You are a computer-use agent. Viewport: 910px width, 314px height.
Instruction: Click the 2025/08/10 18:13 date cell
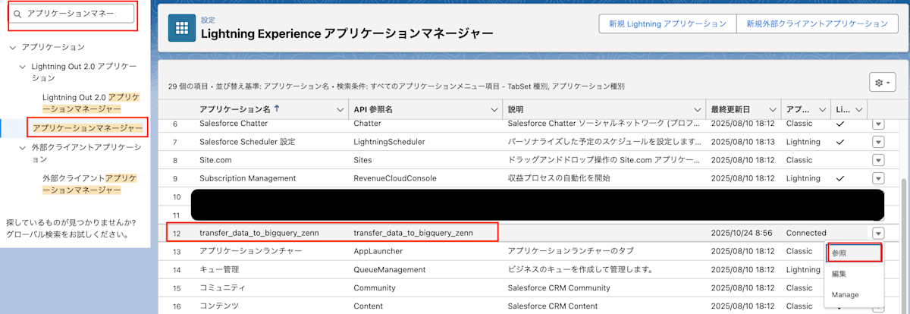click(x=743, y=142)
